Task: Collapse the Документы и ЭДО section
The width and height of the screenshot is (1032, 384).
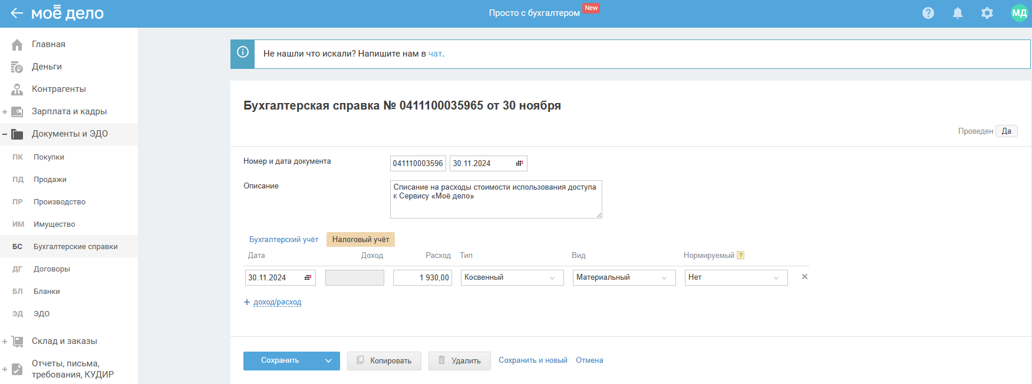Action: tap(5, 134)
